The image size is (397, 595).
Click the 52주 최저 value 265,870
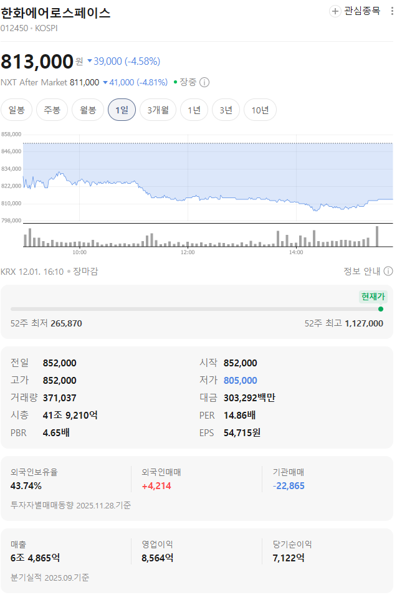point(67,324)
